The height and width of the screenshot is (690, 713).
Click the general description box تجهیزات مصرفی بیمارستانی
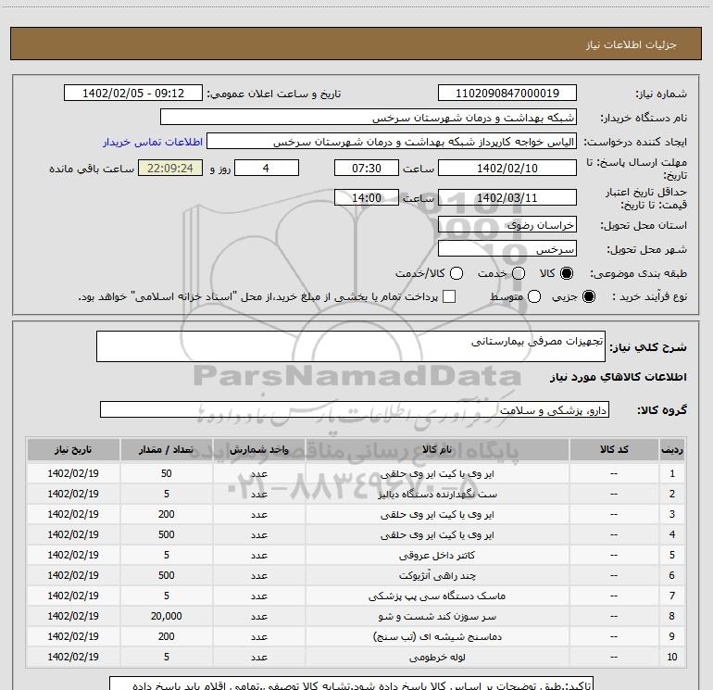point(351,346)
